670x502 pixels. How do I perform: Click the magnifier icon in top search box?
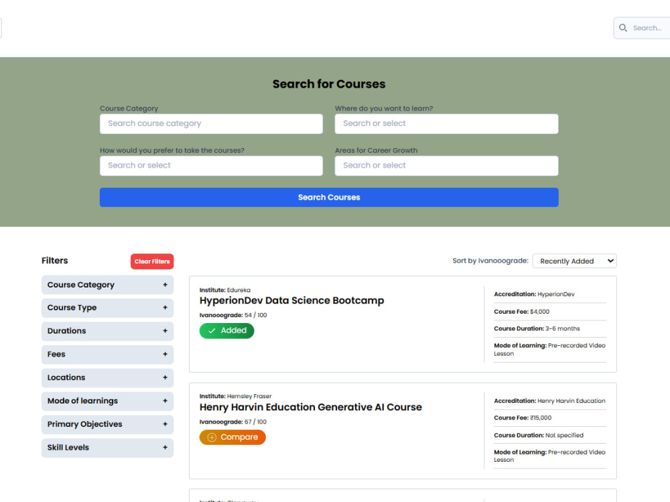(623, 27)
